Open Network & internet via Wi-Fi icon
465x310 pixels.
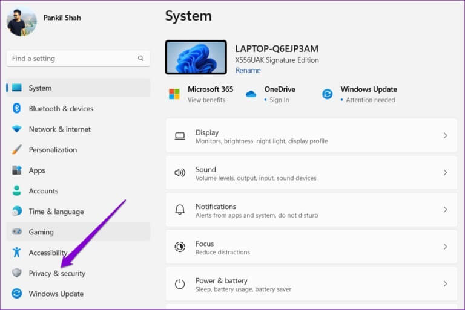click(17, 129)
